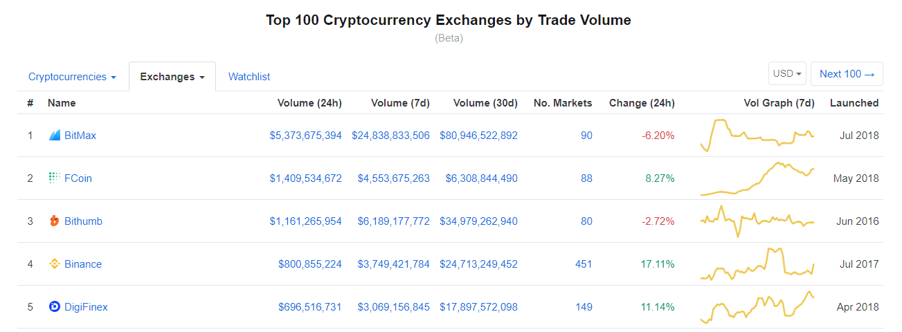Expand the Exchanges dropdown tab
The width and height of the screenshot is (902, 332).
click(x=172, y=77)
